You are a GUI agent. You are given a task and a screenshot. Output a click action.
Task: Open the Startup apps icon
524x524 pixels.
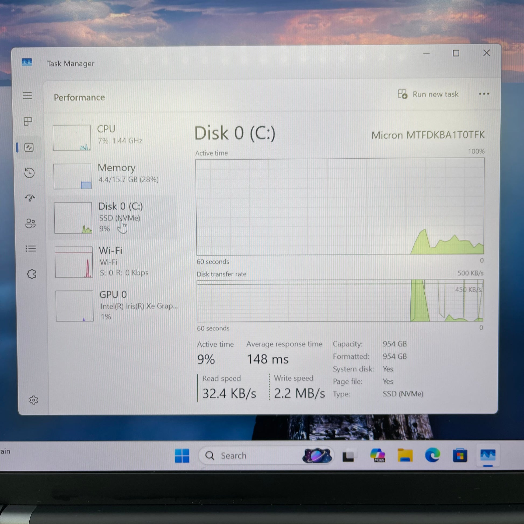(30, 198)
